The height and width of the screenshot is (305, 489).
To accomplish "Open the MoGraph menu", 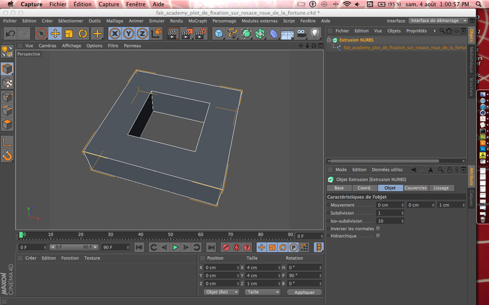I will 198,21.
